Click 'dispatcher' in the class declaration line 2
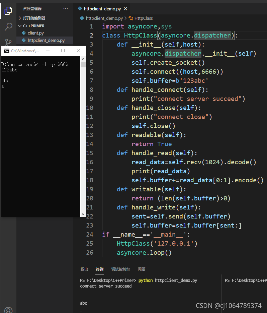The width and height of the screenshot is (267, 313). [212, 35]
